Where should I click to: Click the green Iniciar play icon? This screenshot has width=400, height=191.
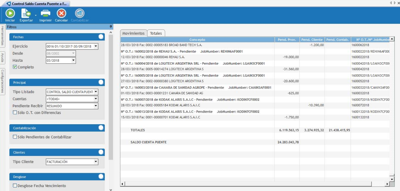[10, 13]
